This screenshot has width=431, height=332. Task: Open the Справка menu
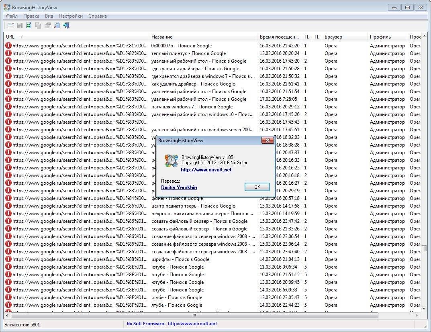(98, 16)
